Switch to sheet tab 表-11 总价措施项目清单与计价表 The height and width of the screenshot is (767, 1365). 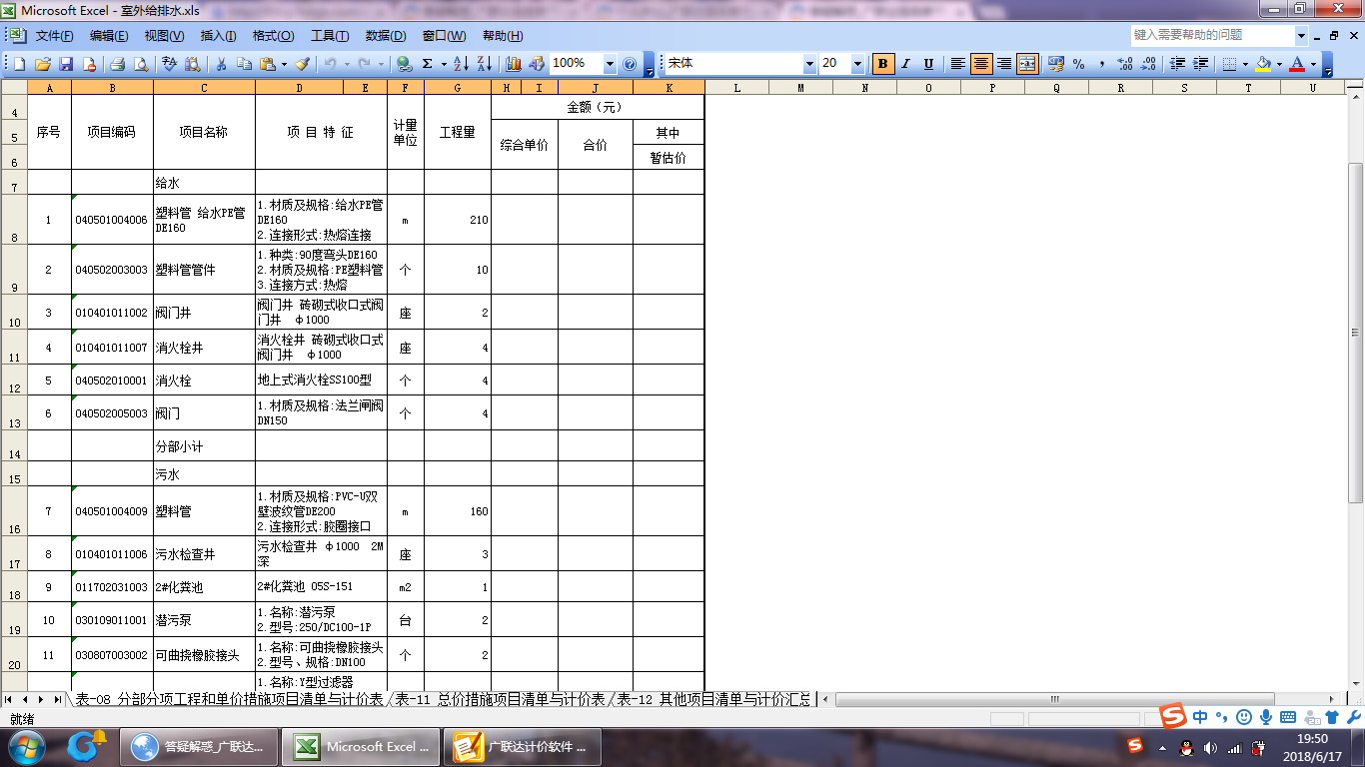(x=500, y=699)
